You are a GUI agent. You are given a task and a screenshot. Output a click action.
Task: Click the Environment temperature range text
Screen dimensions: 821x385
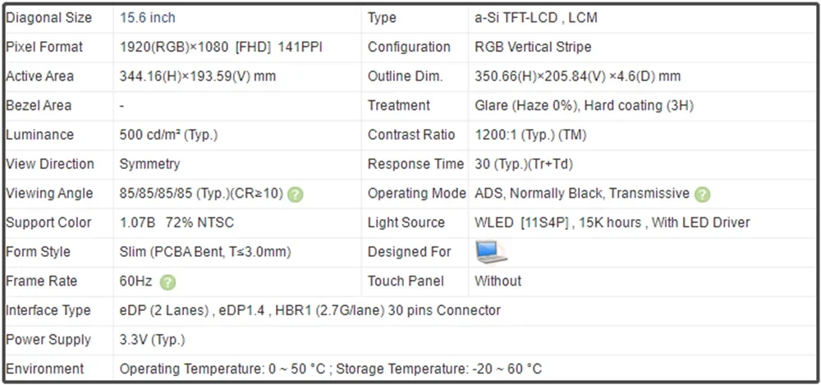pyautogui.click(x=330, y=369)
